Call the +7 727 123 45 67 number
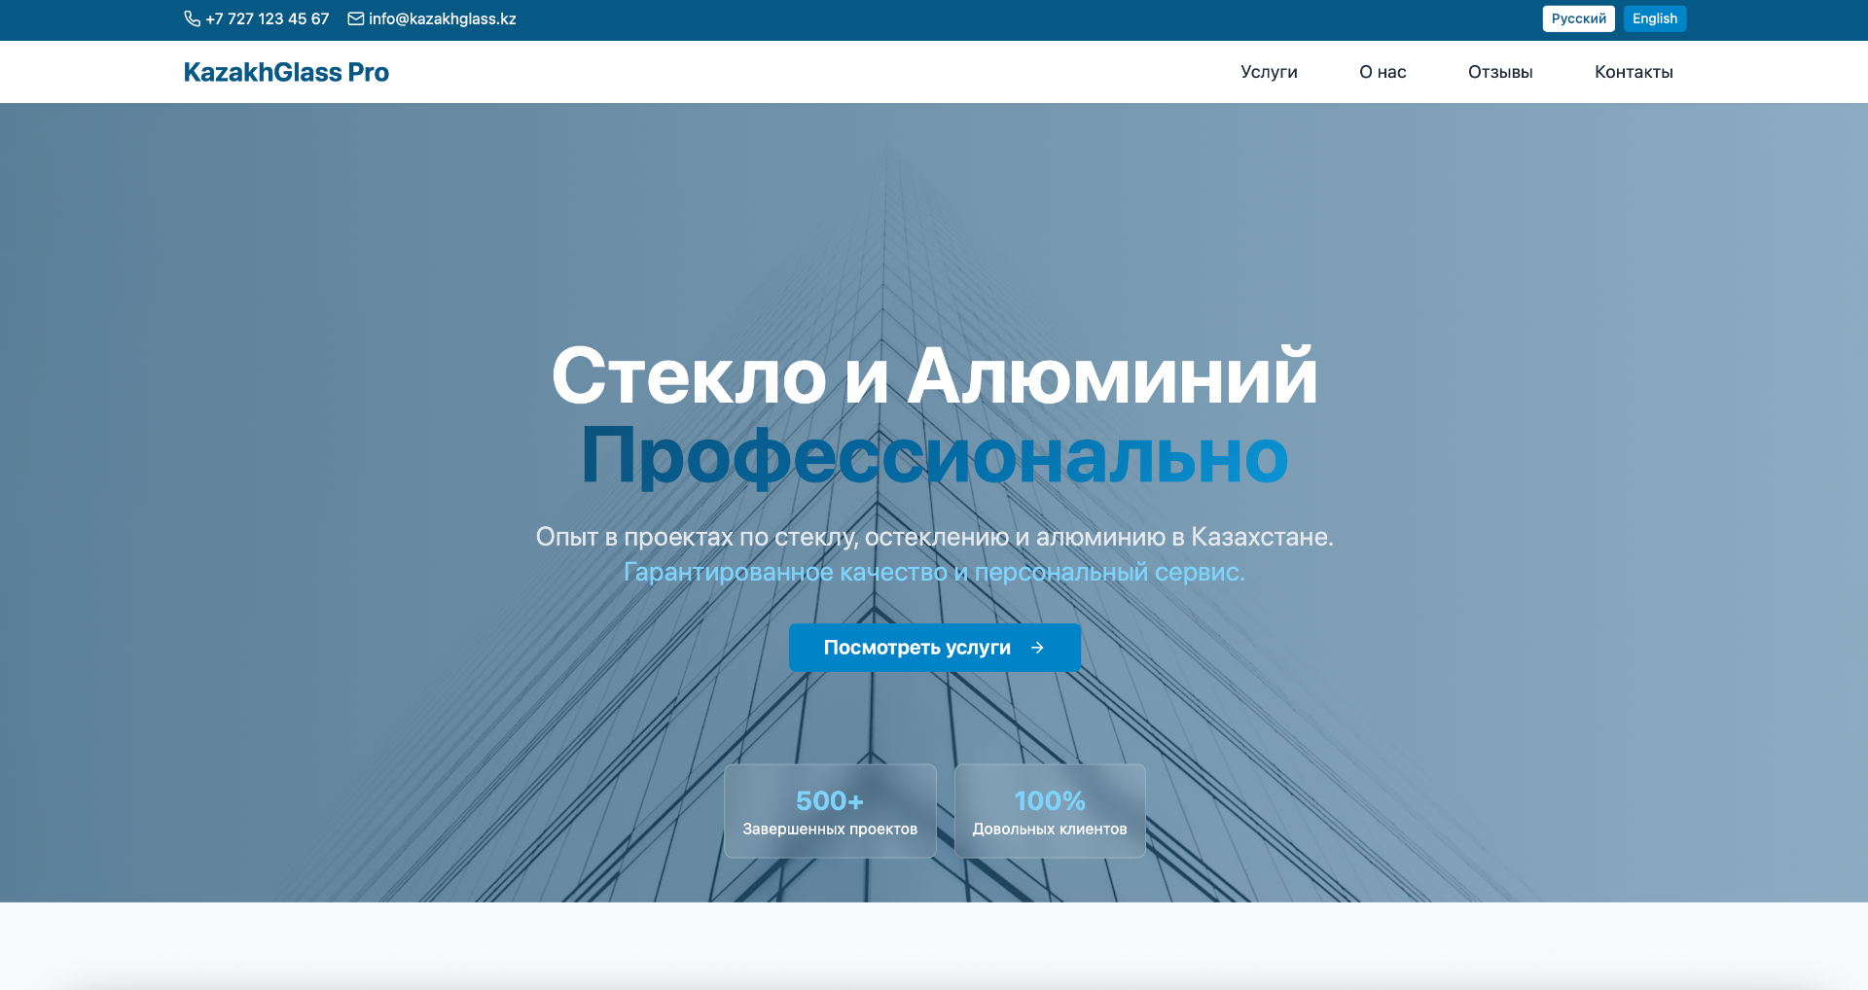1868x990 pixels. [x=267, y=19]
